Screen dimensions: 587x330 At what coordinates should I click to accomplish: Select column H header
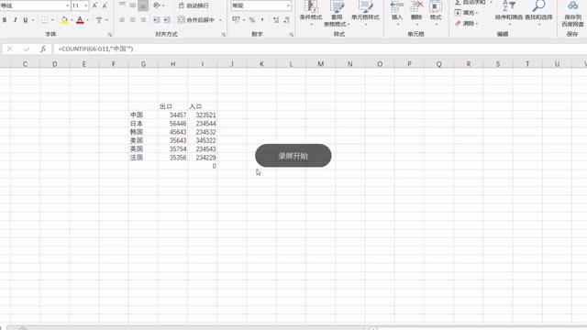click(x=172, y=64)
